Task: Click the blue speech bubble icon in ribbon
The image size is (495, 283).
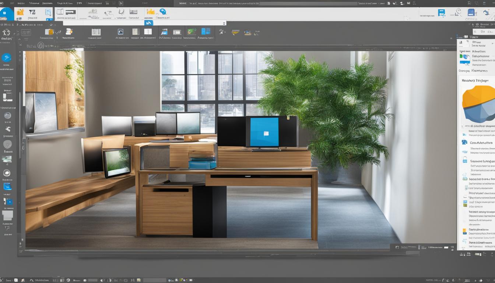Action: click(162, 12)
